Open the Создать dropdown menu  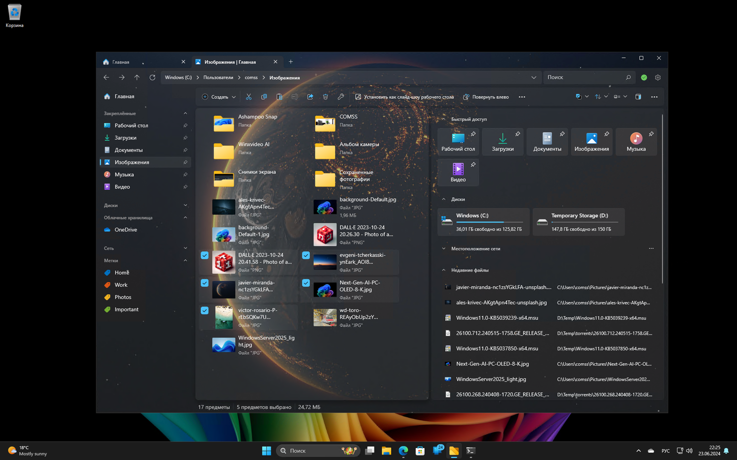219,97
